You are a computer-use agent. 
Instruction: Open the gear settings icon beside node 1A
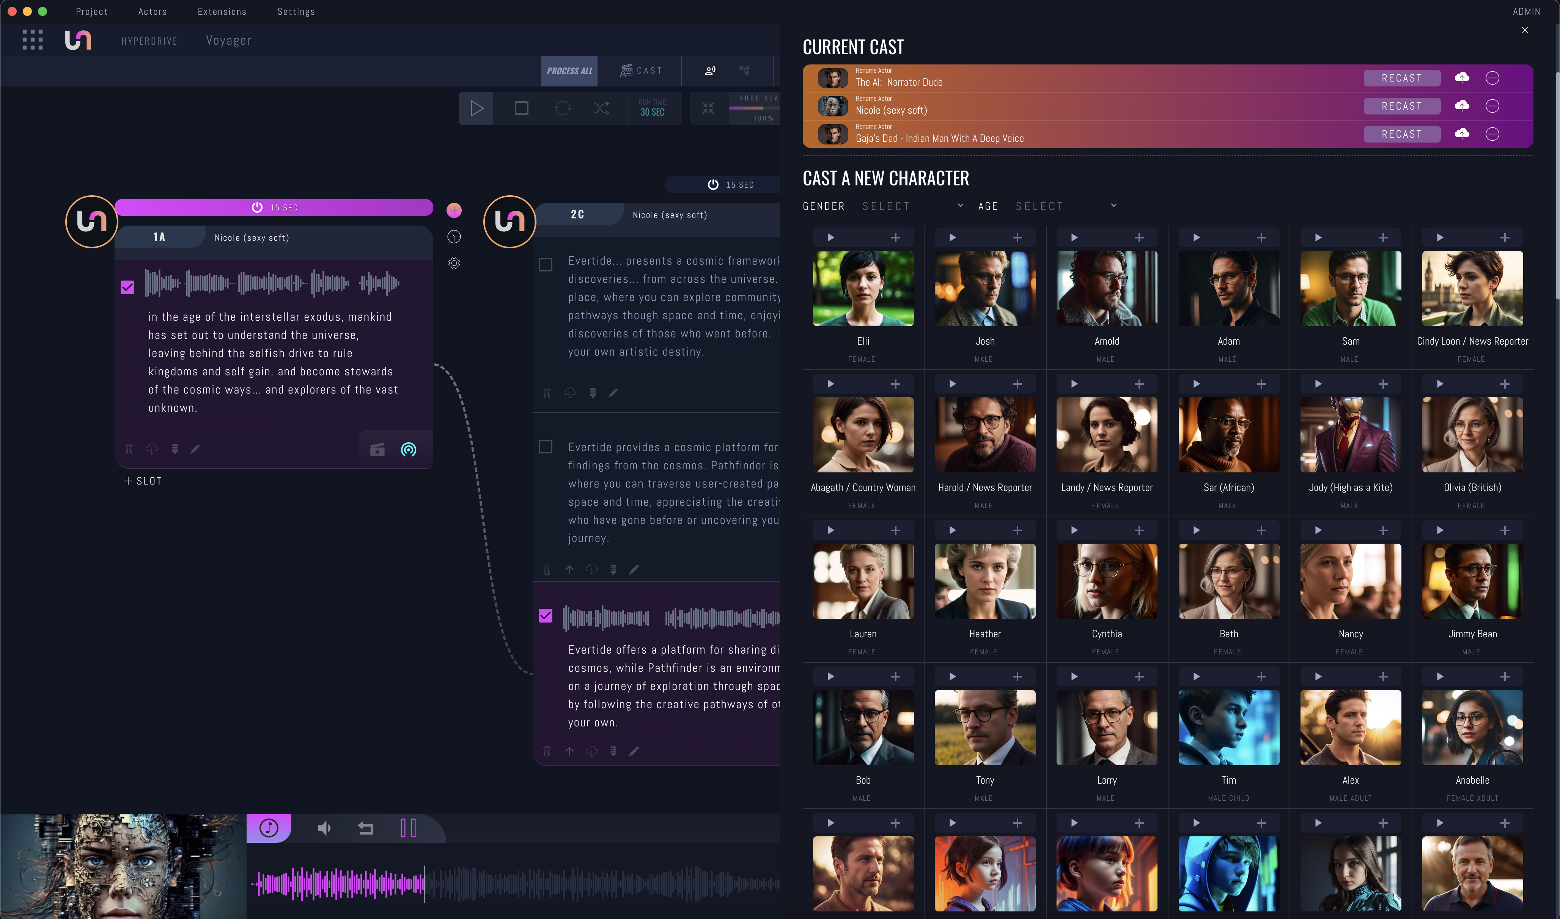(453, 263)
